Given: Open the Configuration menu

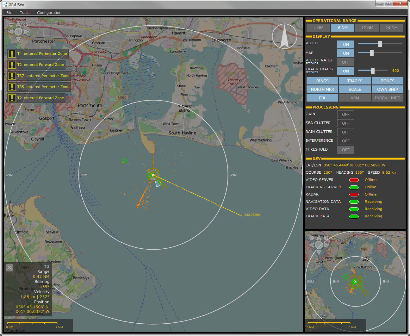Looking at the screenshot, I should (49, 13).
